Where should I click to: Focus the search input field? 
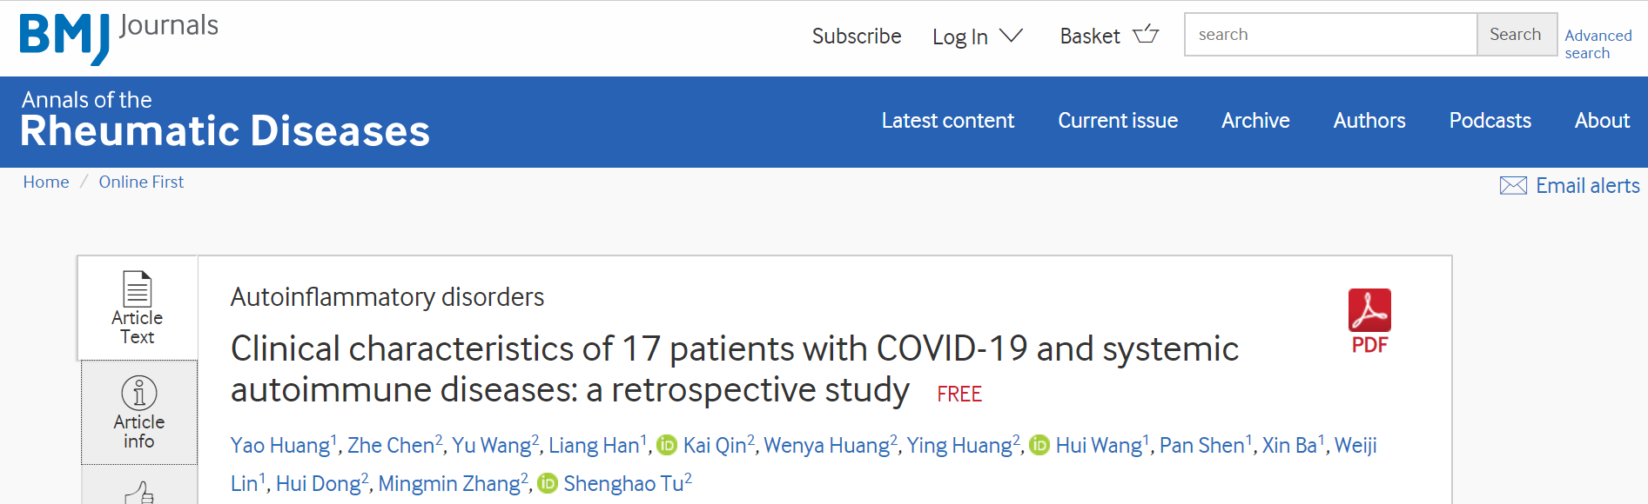point(1330,35)
